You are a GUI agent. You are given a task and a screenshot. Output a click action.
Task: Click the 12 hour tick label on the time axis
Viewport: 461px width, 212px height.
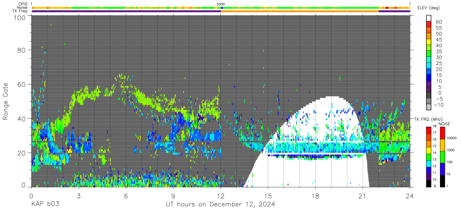coord(221,196)
